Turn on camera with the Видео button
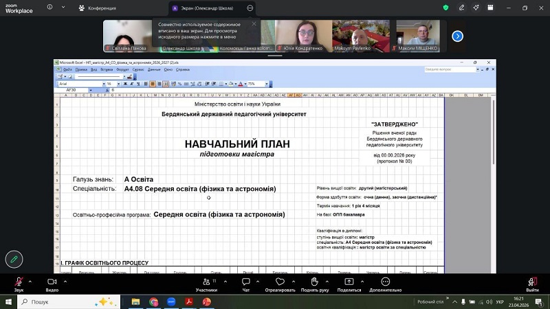 click(52, 282)
